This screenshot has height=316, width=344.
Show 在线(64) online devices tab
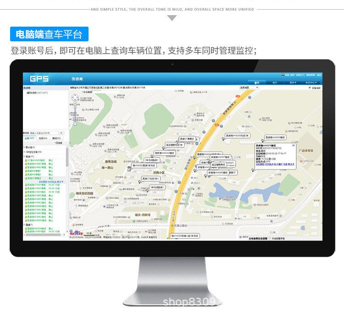pos(43,138)
